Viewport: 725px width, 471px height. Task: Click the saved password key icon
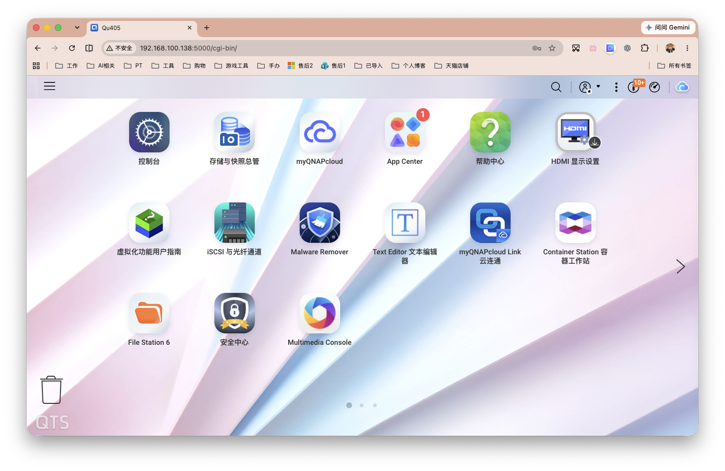tap(537, 48)
